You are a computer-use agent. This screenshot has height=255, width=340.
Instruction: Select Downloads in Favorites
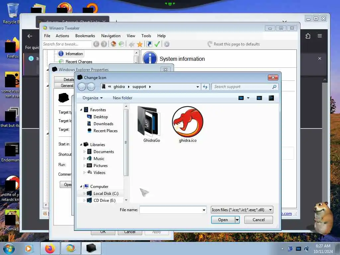pos(103,124)
